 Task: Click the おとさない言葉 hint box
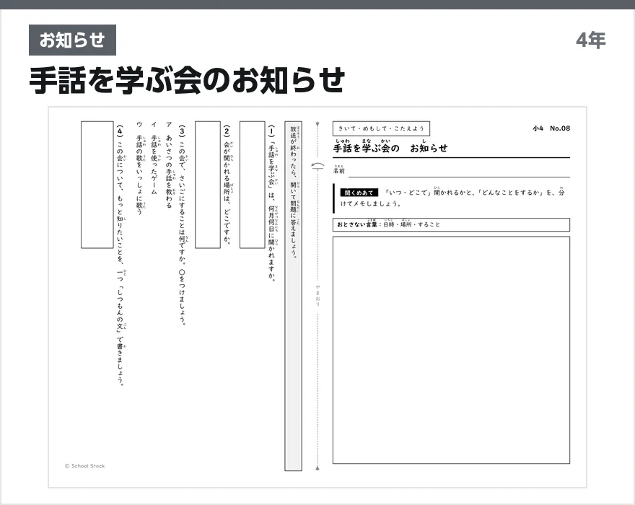point(451,224)
